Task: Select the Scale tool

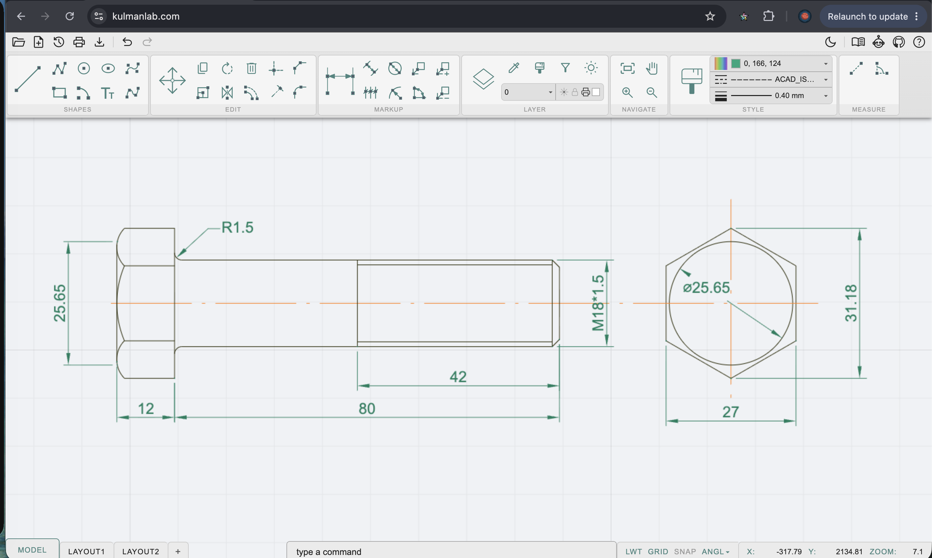Action: (203, 93)
